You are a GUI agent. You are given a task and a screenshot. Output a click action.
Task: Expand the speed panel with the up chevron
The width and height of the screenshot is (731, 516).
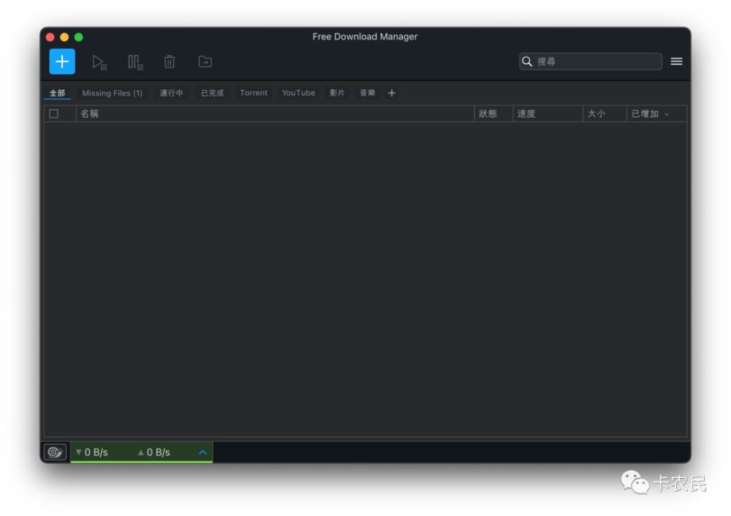tap(202, 452)
